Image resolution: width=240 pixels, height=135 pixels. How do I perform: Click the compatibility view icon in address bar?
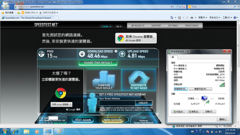[175, 7]
